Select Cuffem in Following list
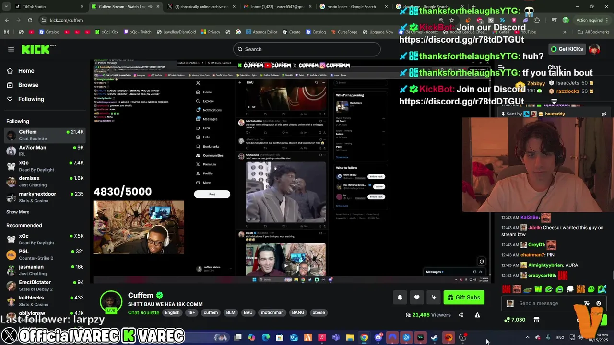614x345 pixels. click(45, 135)
